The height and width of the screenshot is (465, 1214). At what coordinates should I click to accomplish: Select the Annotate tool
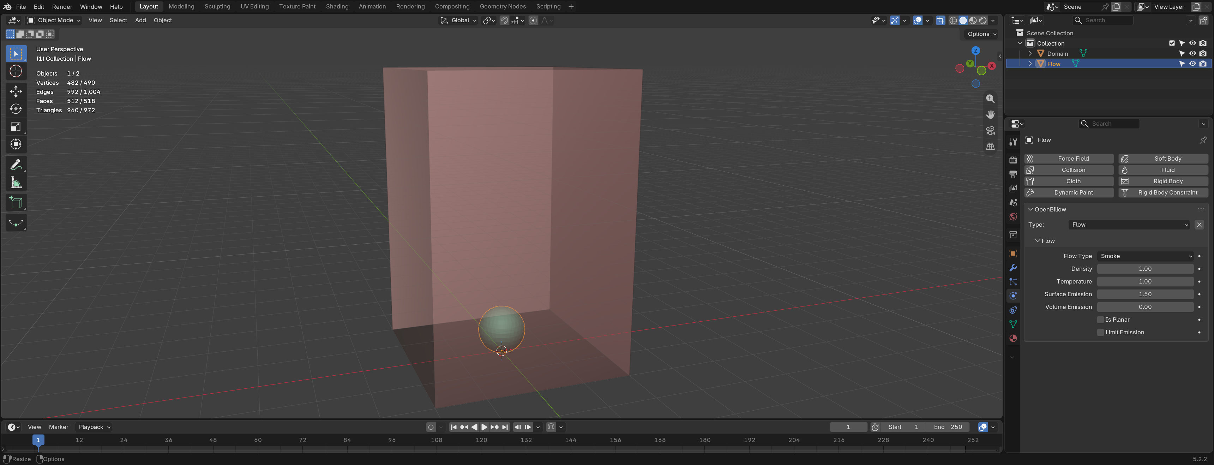(x=16, y=165)
